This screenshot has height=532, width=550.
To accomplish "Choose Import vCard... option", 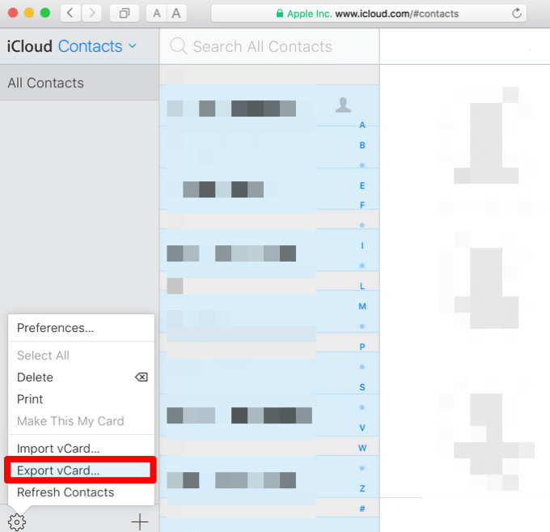I will point(81,449).
